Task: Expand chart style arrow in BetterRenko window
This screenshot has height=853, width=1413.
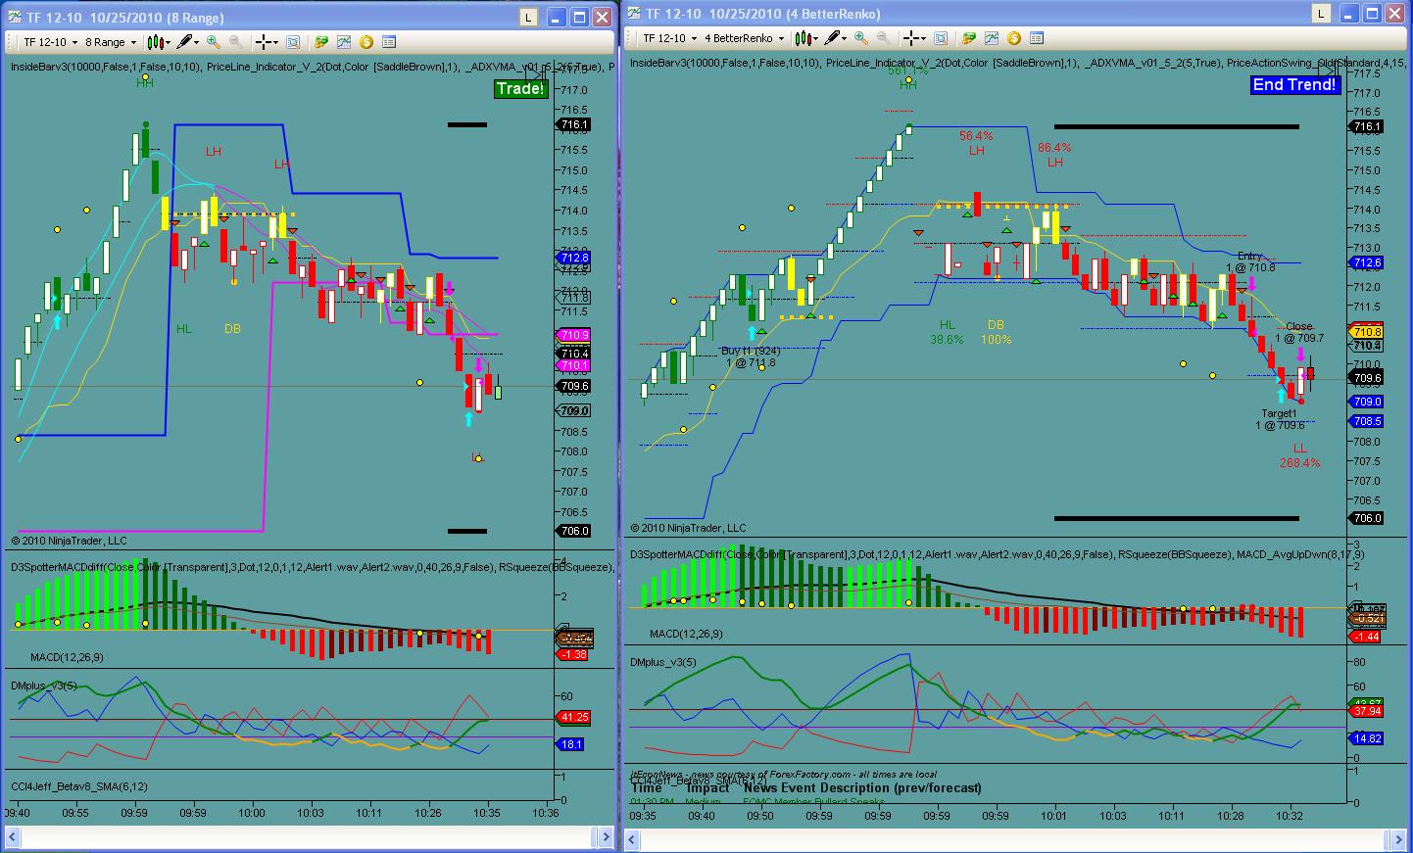Action: point(815,38)
